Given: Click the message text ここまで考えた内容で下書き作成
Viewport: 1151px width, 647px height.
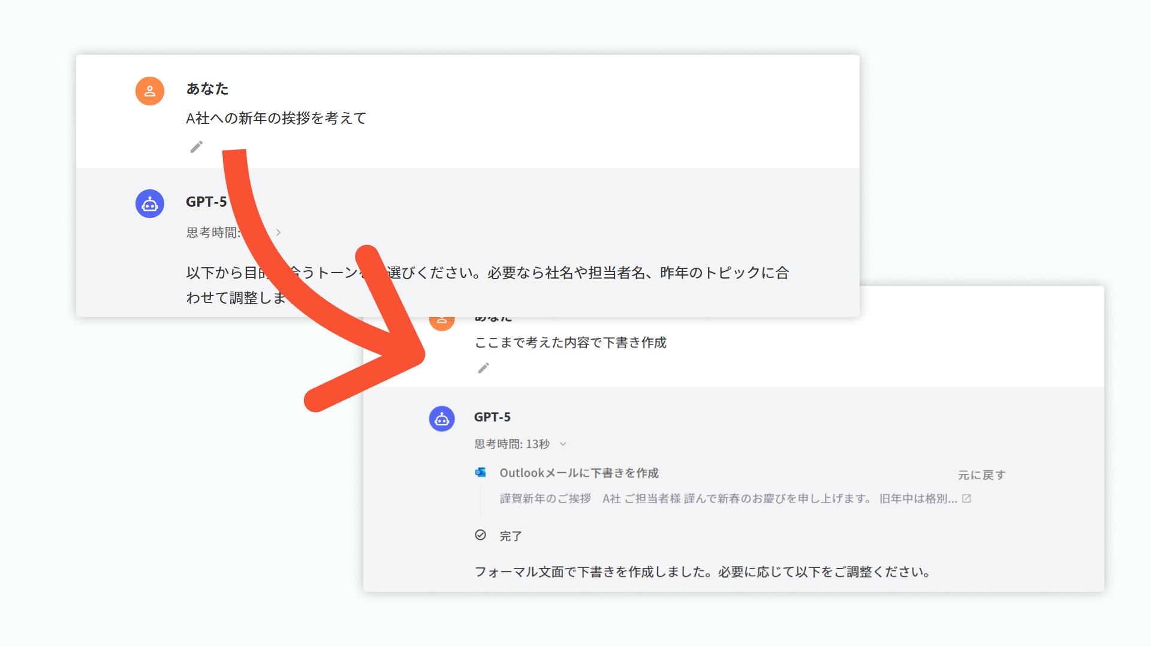Looking at the screenshot, I should [570, 343].
